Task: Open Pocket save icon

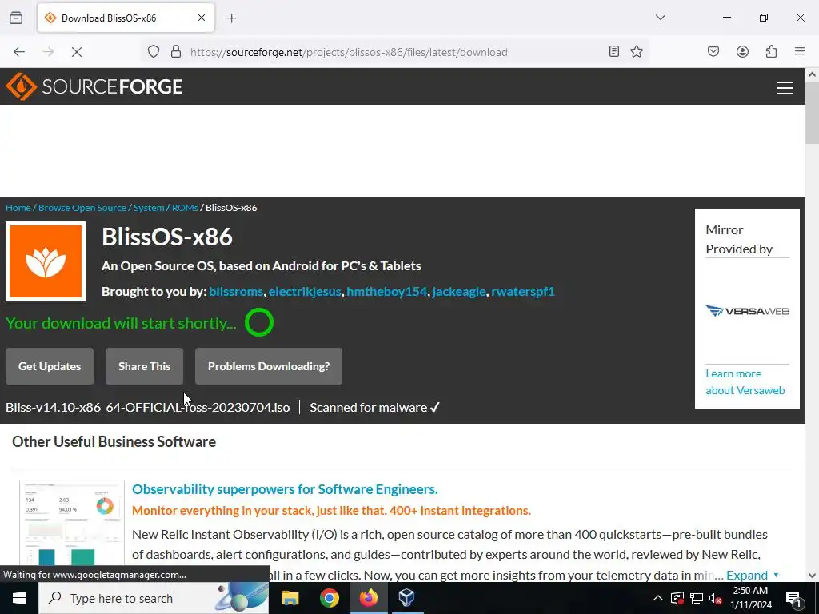Action: pyautogui.click(x=713, y=52)
